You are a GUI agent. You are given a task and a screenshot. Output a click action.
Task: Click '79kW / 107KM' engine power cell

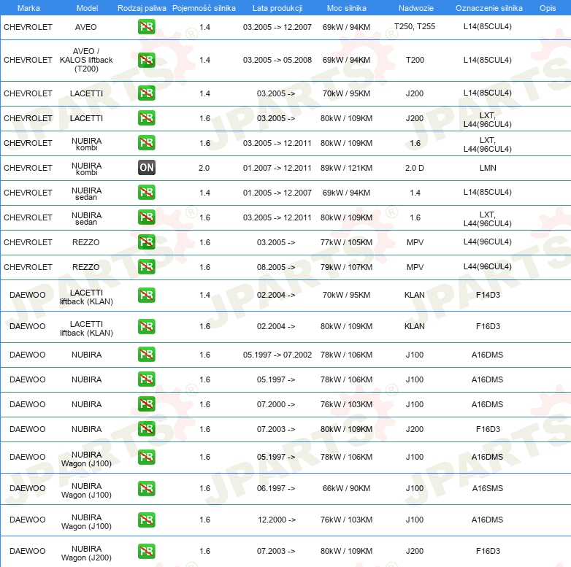tap(346, 267)
